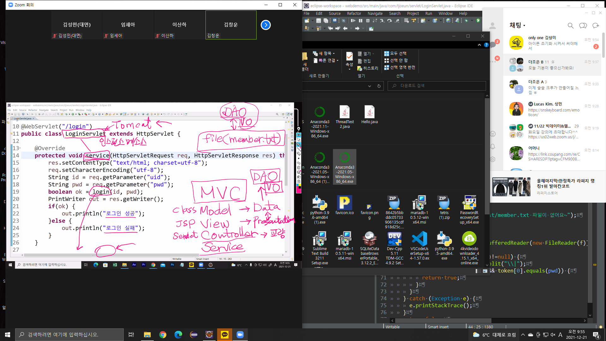The height and width of the screenshot is (341, 606).
Task: Click next arrow in Zoom participant strip
Action: (x=265, y=25)
